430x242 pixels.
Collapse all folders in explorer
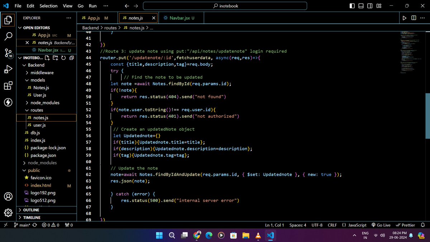click(x=71, y=58)
